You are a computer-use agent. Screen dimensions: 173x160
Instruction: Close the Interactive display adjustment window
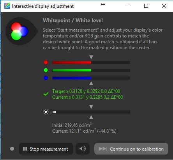[164, 6]
